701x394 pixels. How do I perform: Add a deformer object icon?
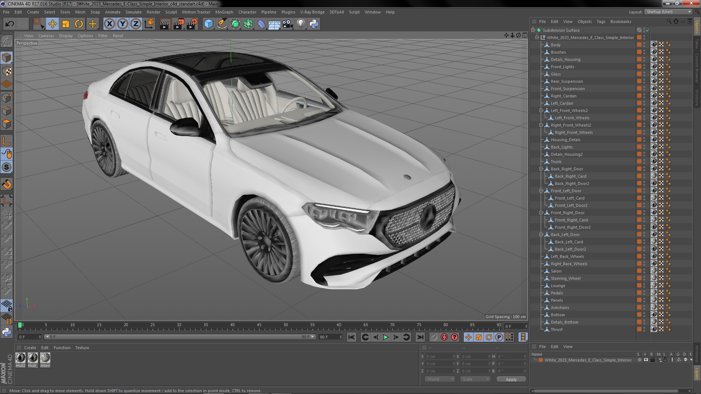(261, 24)
